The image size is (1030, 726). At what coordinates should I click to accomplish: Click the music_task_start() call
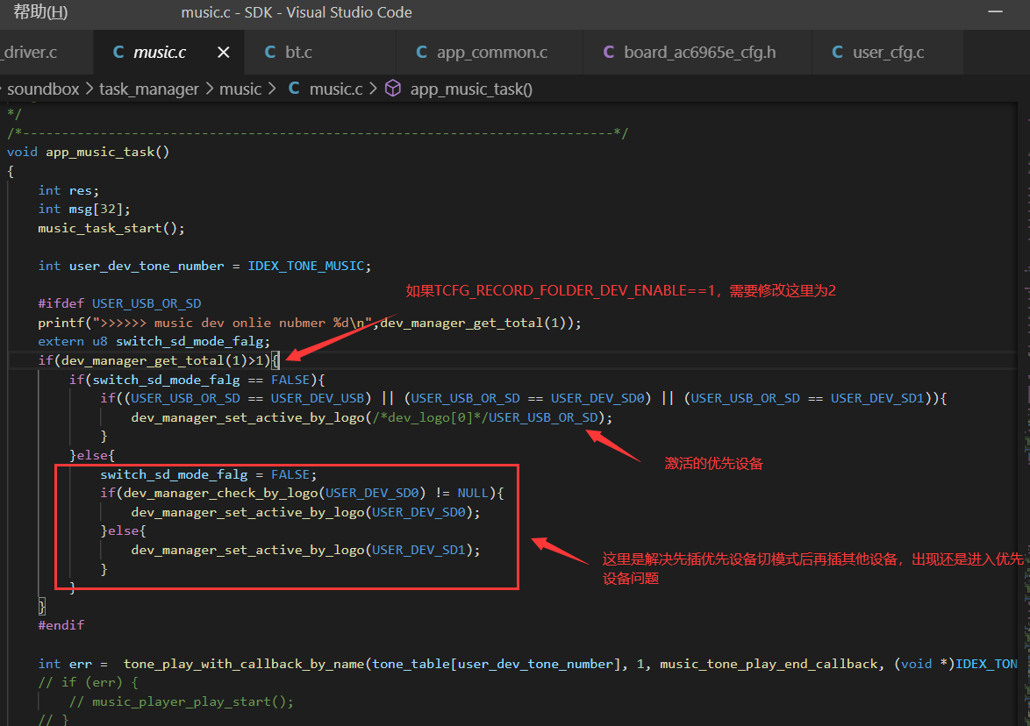pos(111,229)
